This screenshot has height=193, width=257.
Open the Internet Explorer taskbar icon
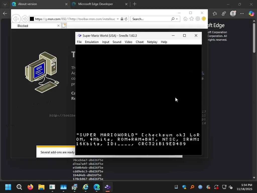[x=86, y=187]
